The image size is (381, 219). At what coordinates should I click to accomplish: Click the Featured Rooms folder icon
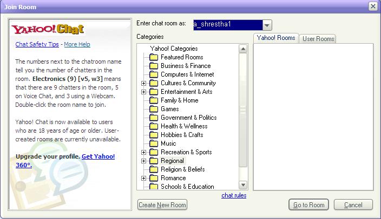[x=154, y=57]
